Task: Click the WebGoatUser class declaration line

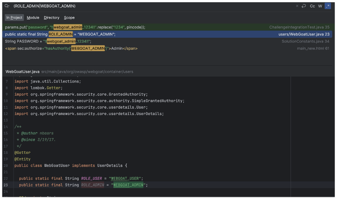Action: [71, 165]
